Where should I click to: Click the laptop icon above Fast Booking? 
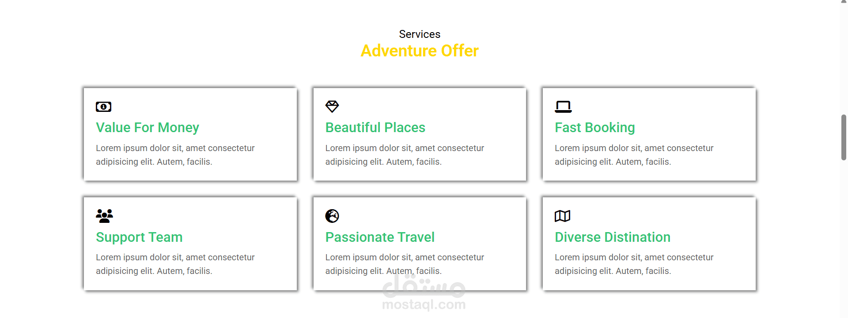[563, 107]
